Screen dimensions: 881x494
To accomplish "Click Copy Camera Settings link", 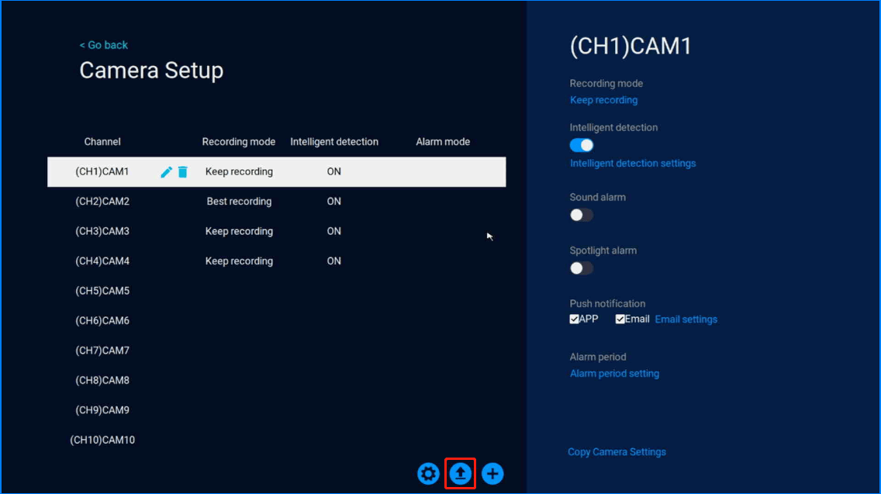I will click(x=617, y=452).
